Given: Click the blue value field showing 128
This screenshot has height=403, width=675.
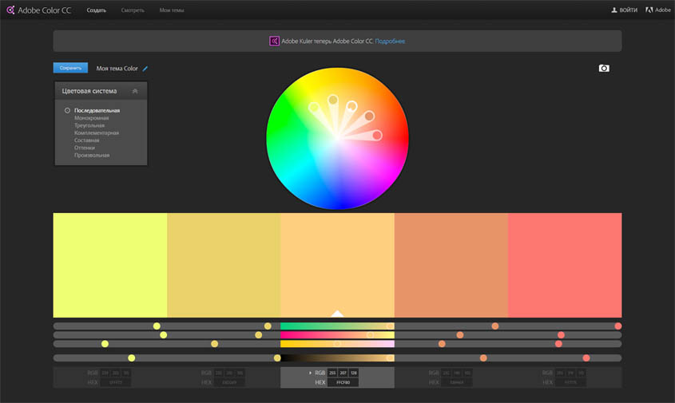Looking at the screenshot, I should point(353,373).
